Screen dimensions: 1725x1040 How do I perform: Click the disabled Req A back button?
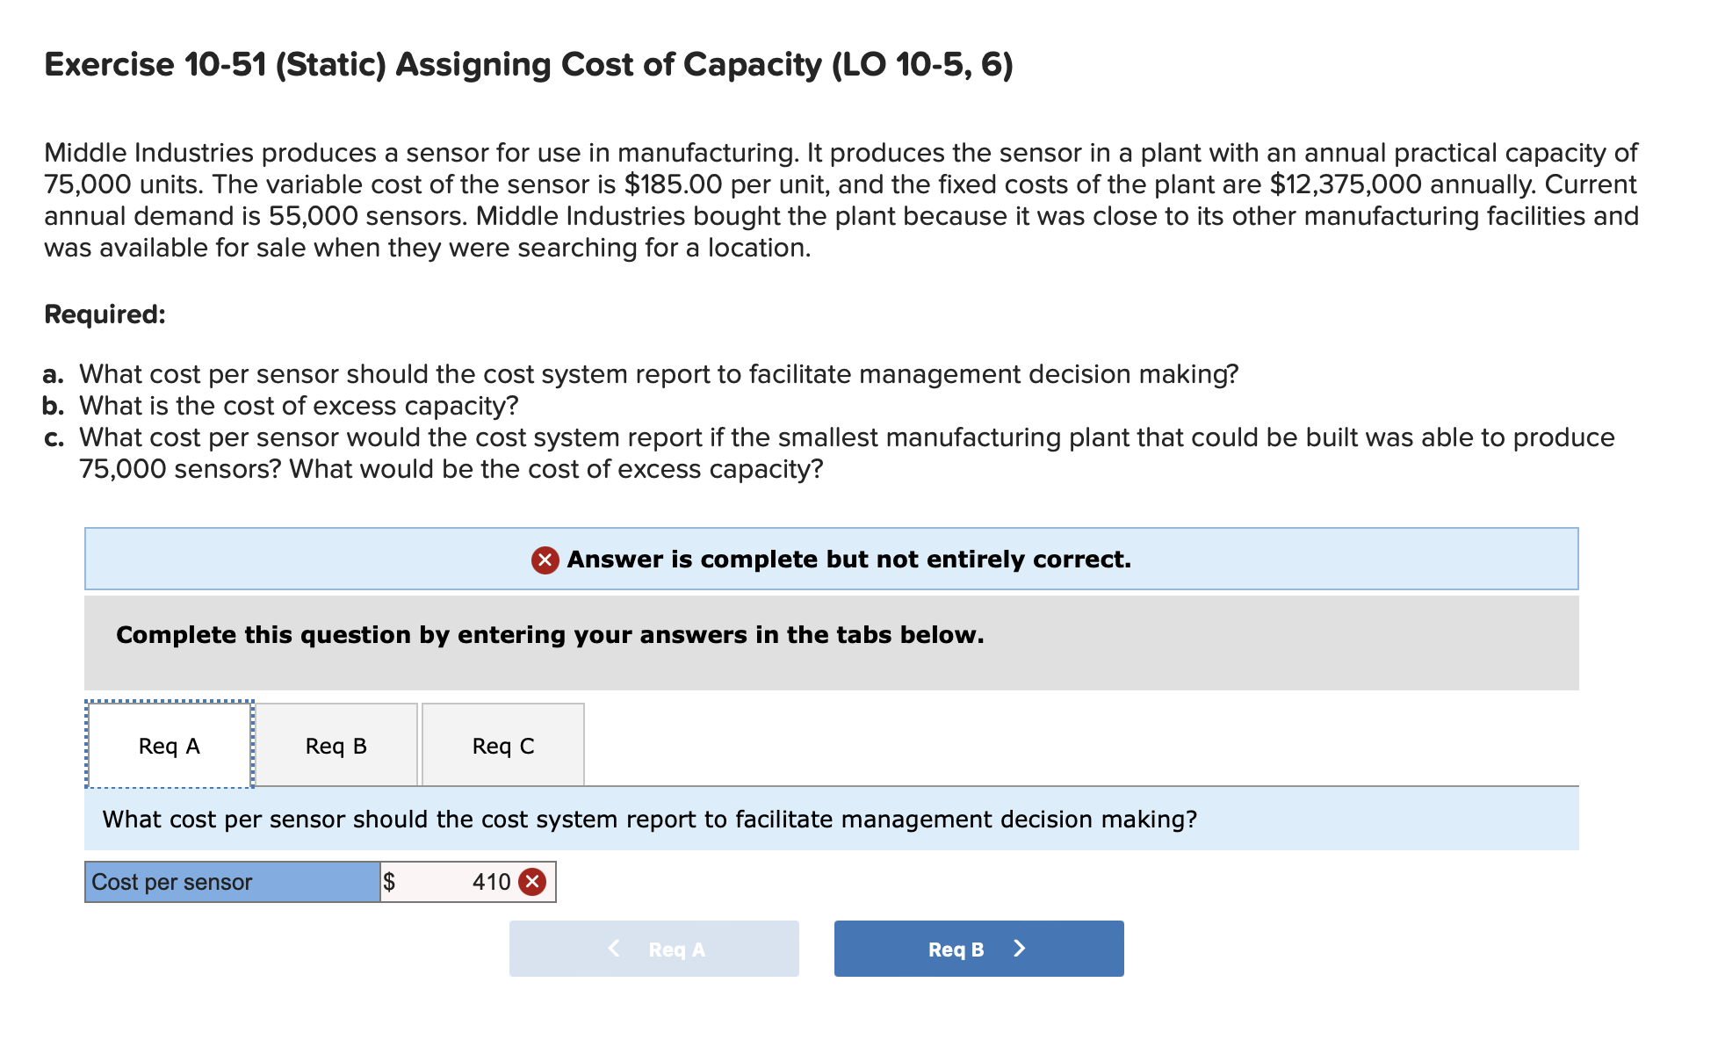pyautogui.click(x=654, y=948)
